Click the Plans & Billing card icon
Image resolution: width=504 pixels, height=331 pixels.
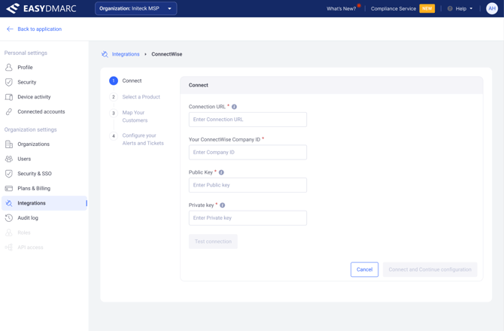(9, 188)
